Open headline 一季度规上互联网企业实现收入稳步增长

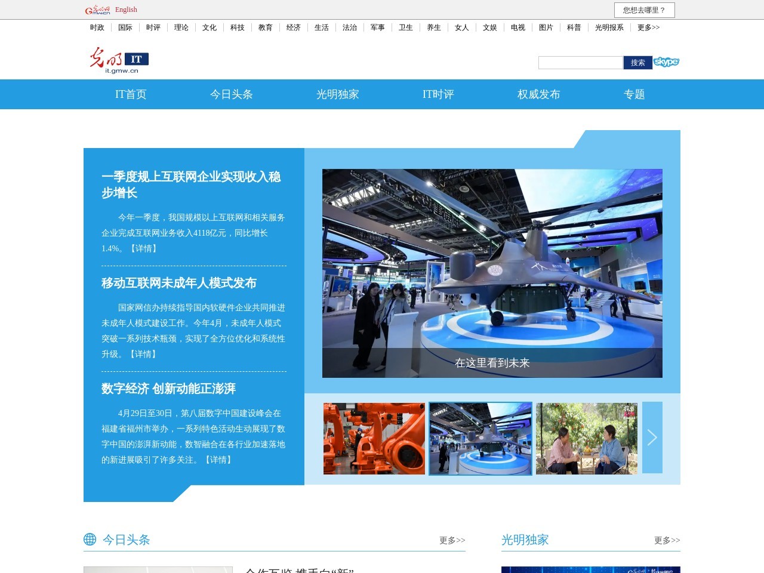pyautogui.click(x=191, y=185)
